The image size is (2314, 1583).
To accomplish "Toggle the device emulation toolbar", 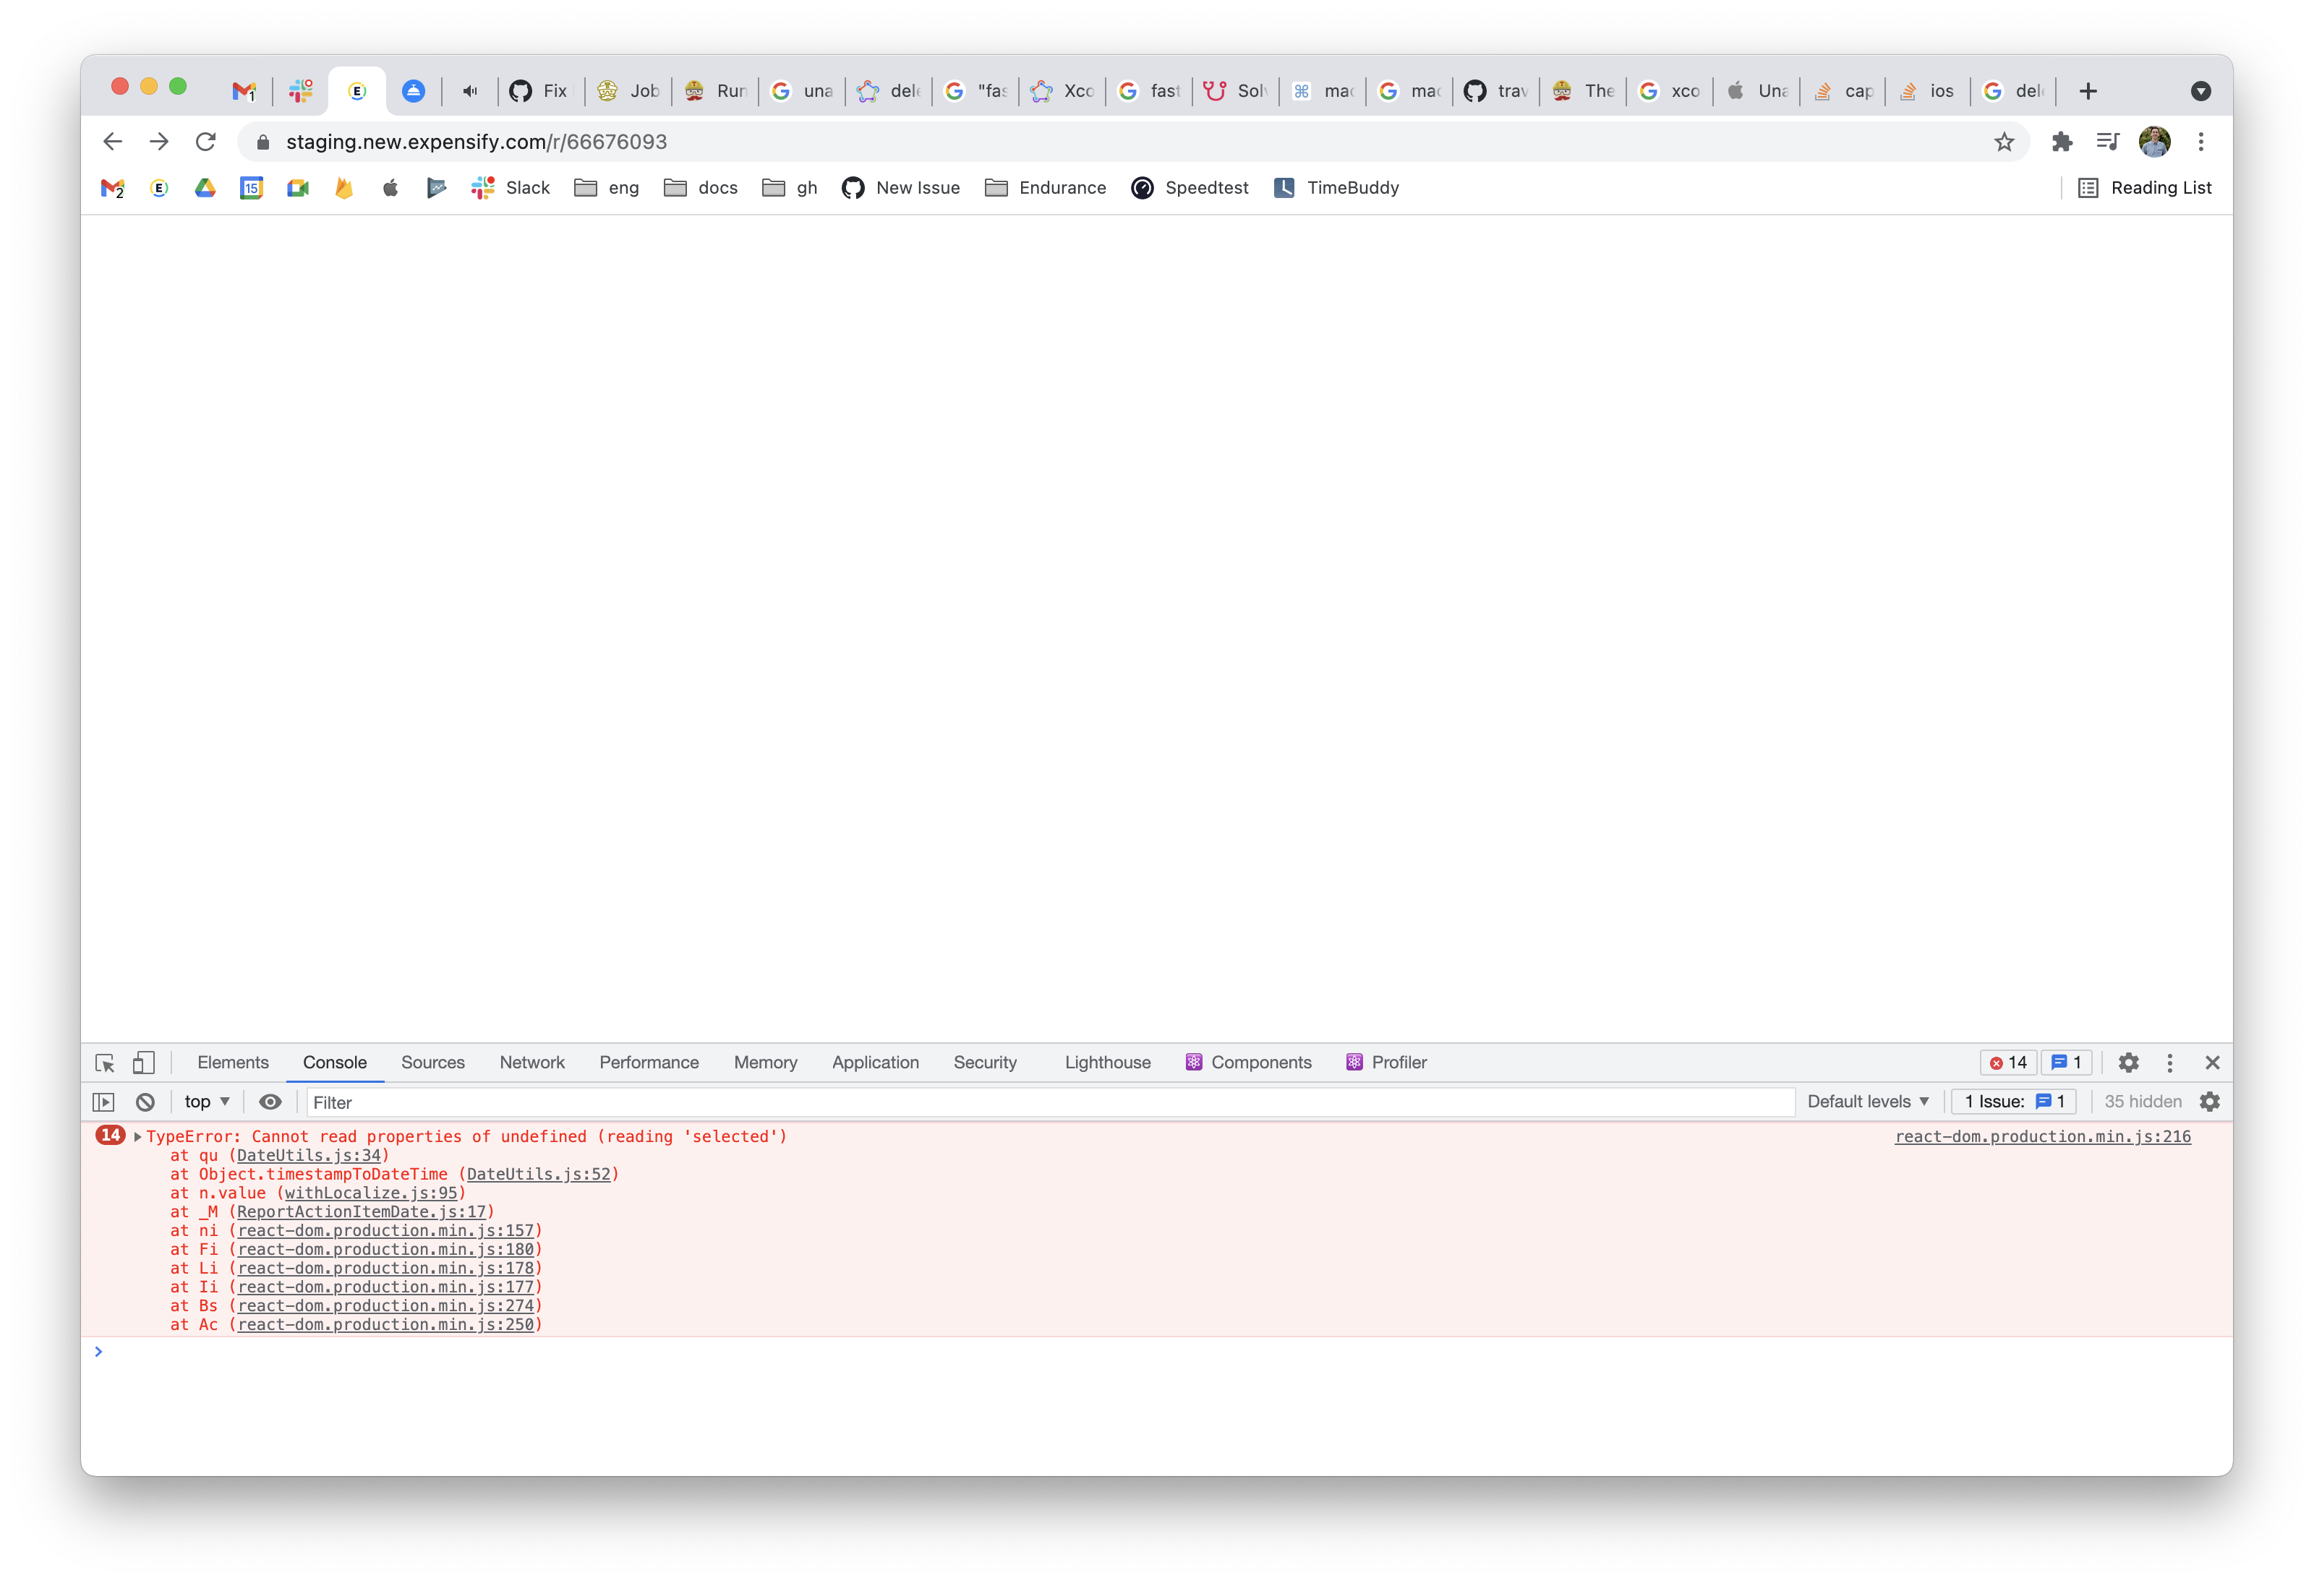I will (143, 1063).
